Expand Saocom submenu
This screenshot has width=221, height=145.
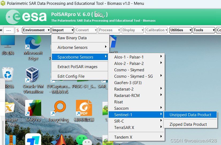point(136,108)
